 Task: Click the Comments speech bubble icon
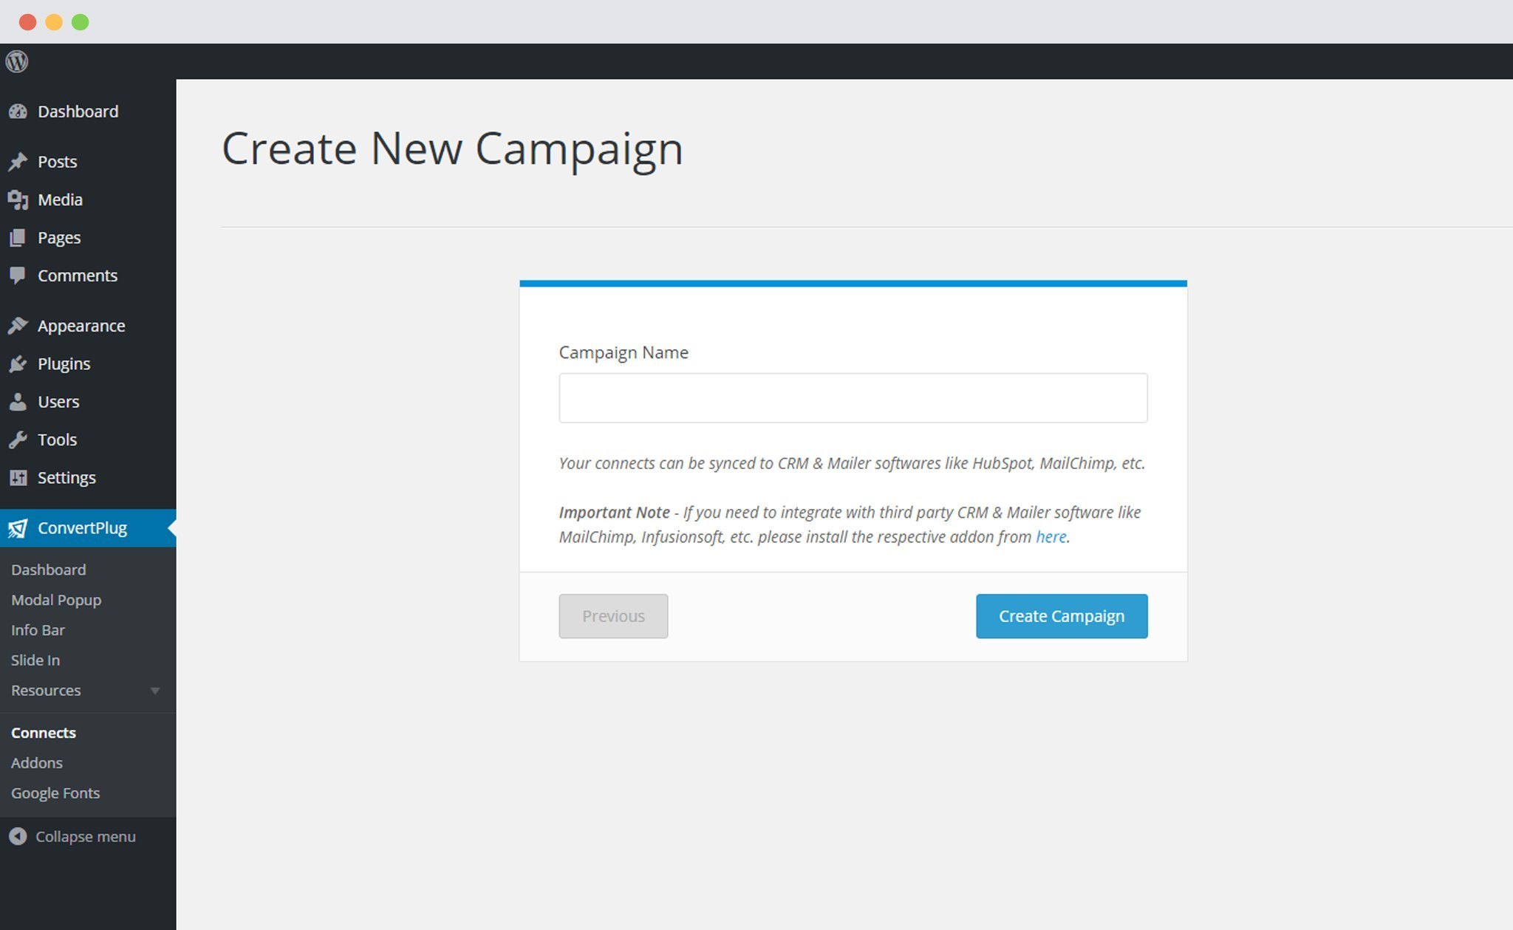click(18, 276)
